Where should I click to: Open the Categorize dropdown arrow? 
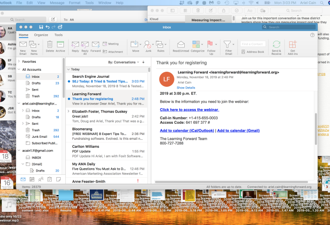tap(202, 44)
